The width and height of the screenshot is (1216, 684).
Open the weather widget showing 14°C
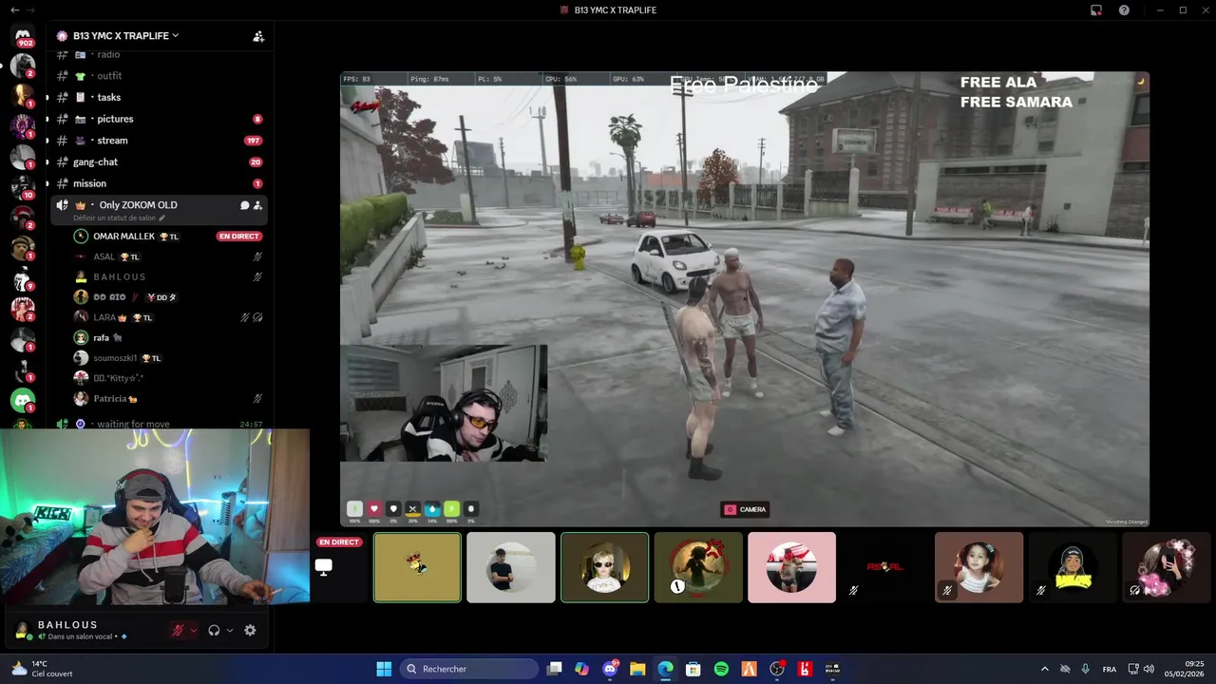coord(40,669)
